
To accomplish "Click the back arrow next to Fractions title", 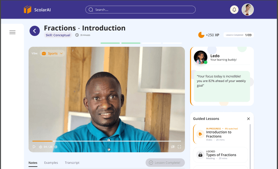I will tap(34, 31).
